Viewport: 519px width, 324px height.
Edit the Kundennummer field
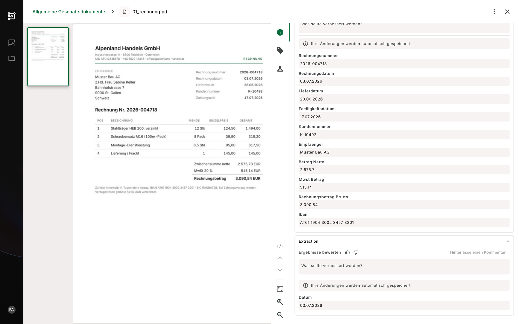(x=404, y=135)
